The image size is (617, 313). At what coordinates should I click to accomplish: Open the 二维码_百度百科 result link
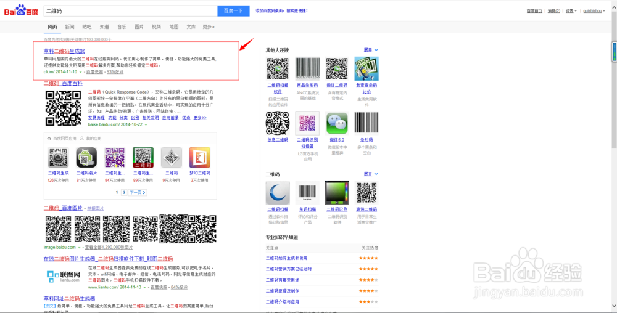(x=63, y=83)
